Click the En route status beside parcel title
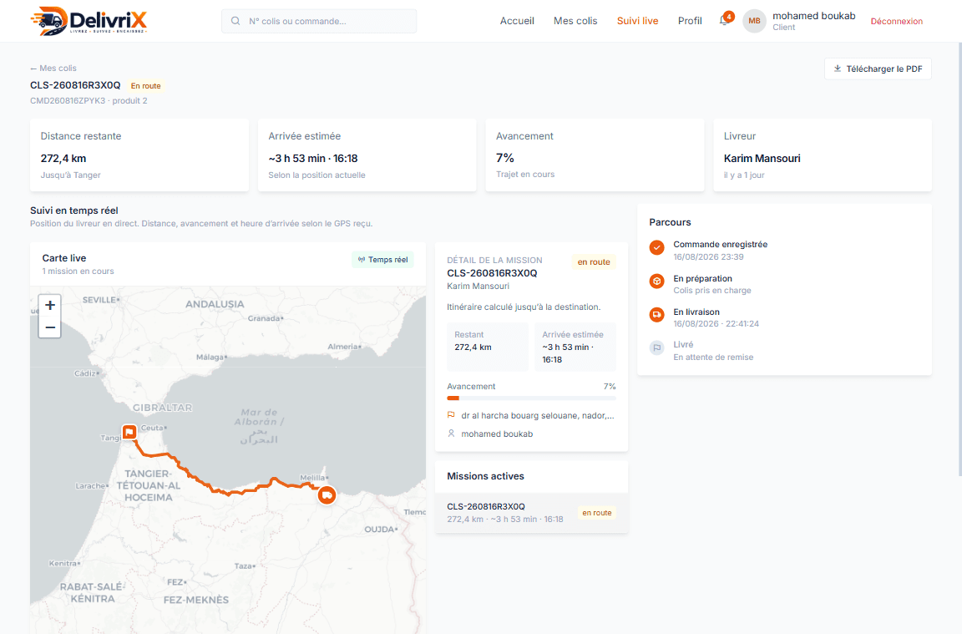 (x=145, y=86)
